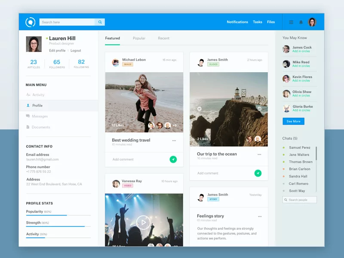
Task: Click the Edit profile link
Action: pyautogui.click(x=57, y=50)
